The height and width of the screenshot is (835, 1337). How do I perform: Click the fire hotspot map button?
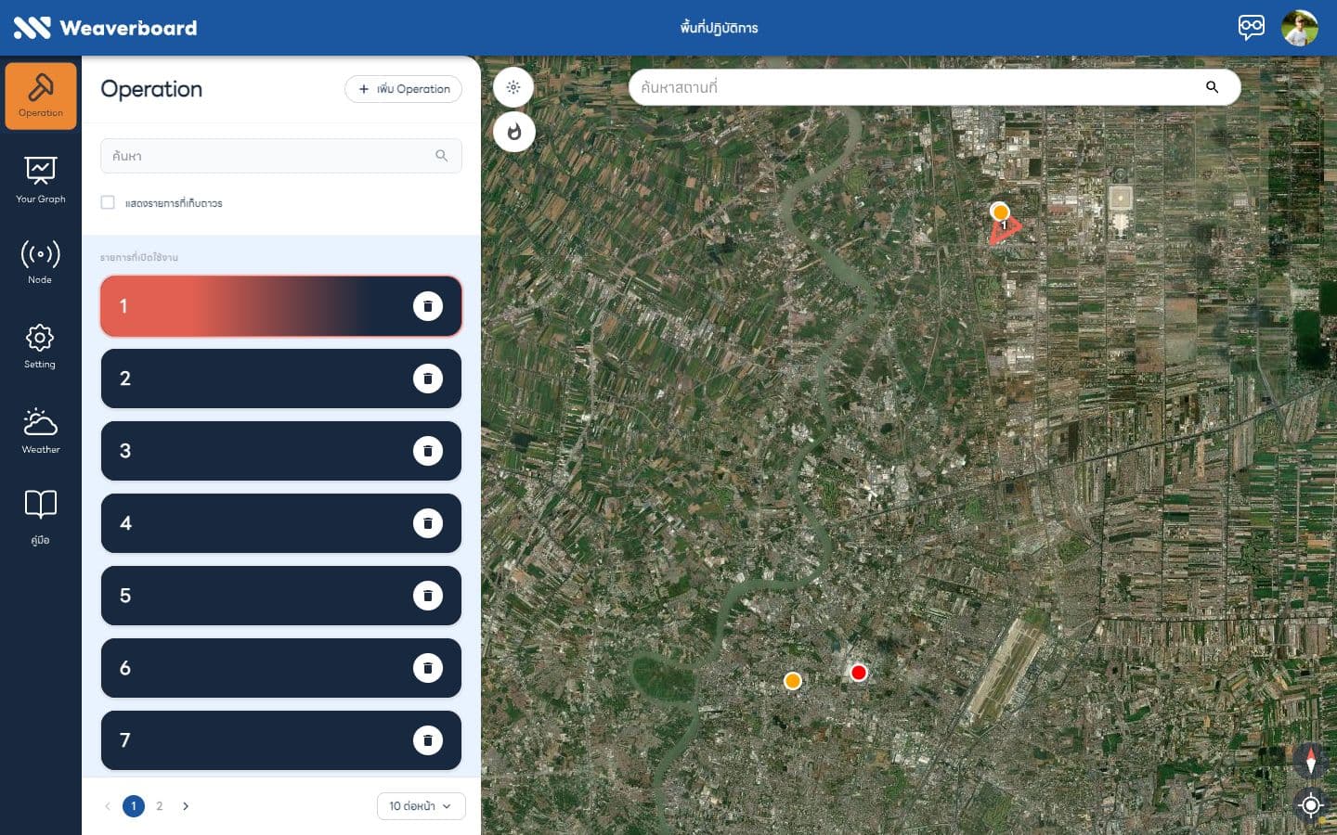514,132
